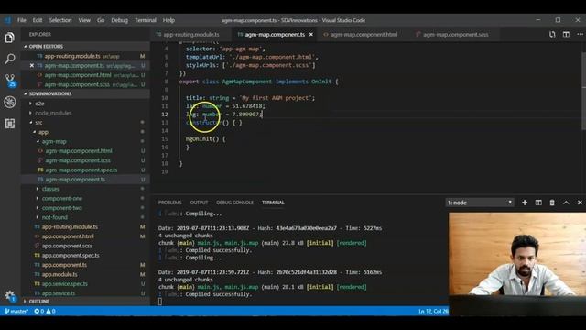Open the File menu
586x330 pixels.
click(22, 20)
